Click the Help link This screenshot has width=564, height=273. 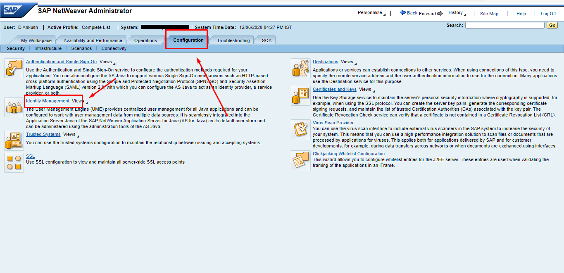pos(521,14)
